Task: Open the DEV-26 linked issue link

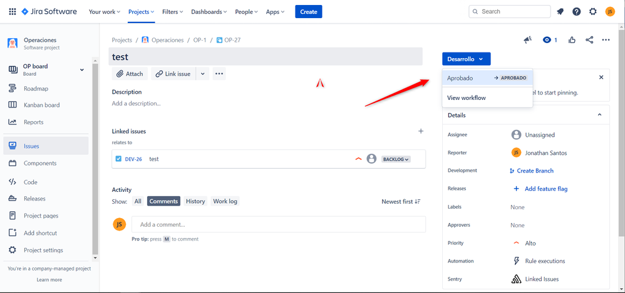Action: (x=133, y=159)
